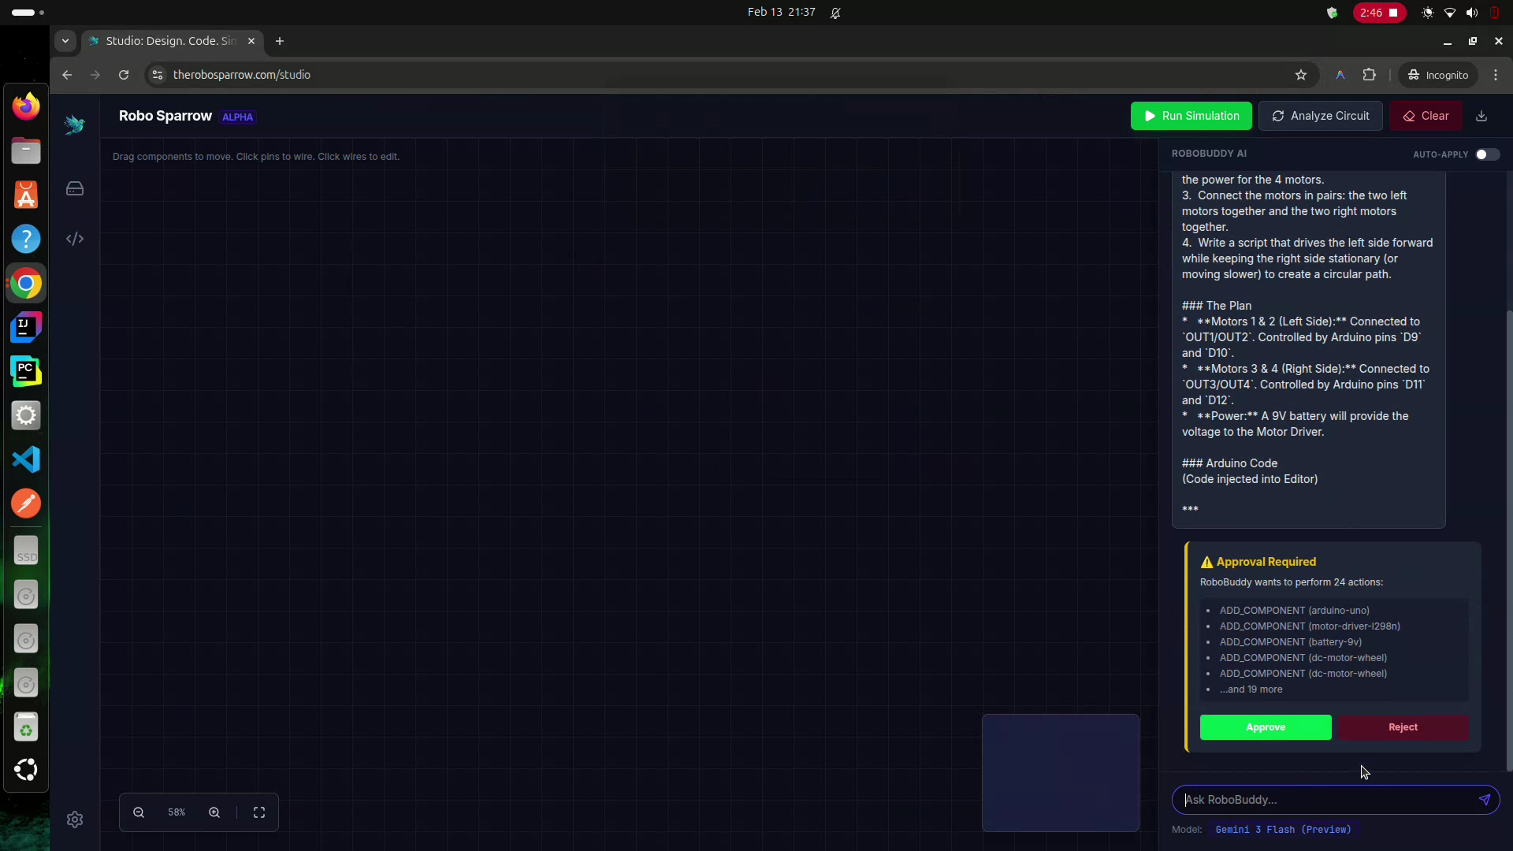The image size is (1513, 851).
Task: Select the Gemini 3 Flash model selector
Action: [x=1283, y=830]
